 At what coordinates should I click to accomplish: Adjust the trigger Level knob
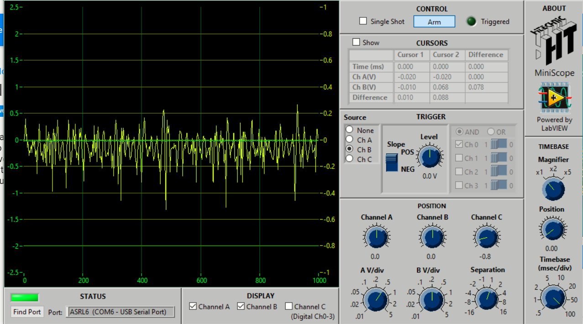429,157
